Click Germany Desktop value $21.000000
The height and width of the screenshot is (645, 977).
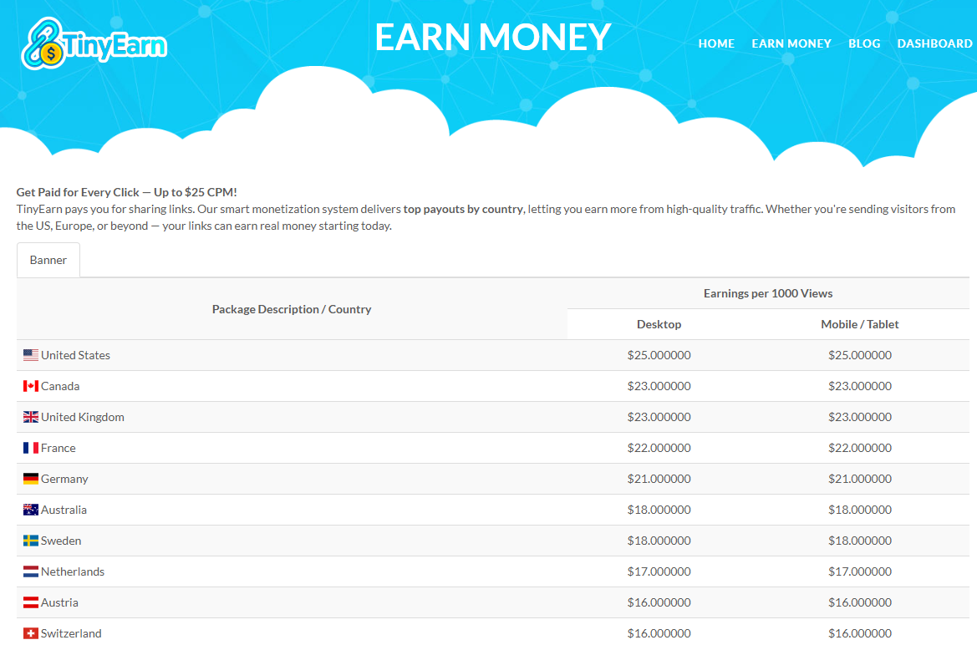pos(659,479)
